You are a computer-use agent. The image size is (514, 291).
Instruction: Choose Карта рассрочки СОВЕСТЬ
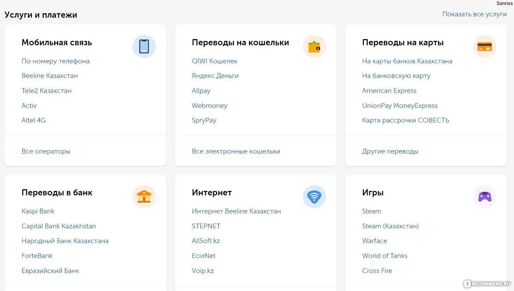pos(405,120)
